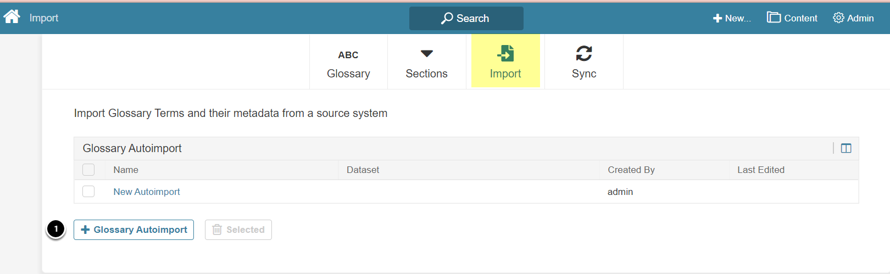Open the Admin gear icon
The image size is (890, 274).
click(x=838, y=18)
